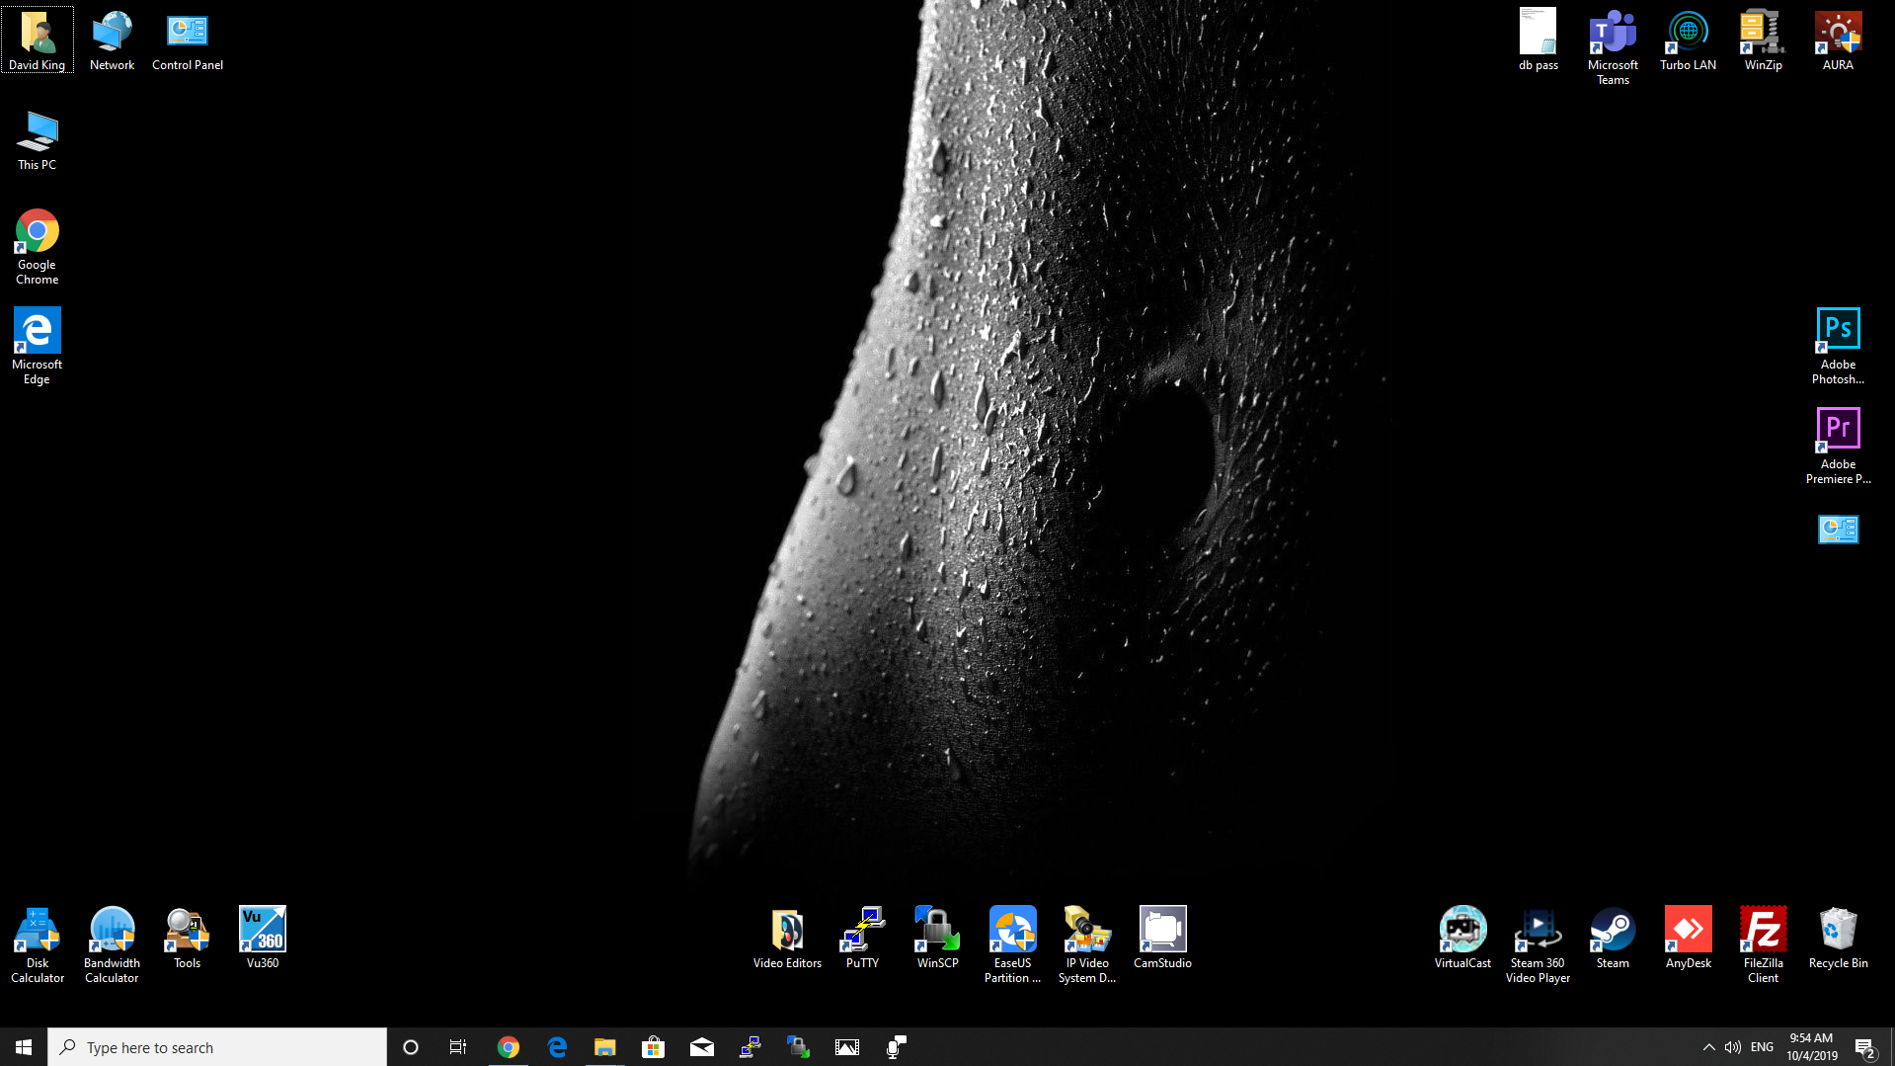Viewport: 1895px width, 1066px height.
Task: Select the CamStudio desktop icon
Action: click(1161, 938)
